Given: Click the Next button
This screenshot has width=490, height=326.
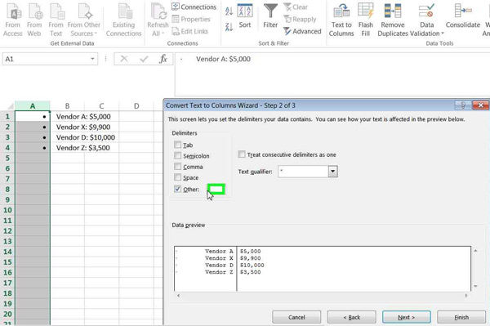Looking at the screenshot, I should point(407,317).
